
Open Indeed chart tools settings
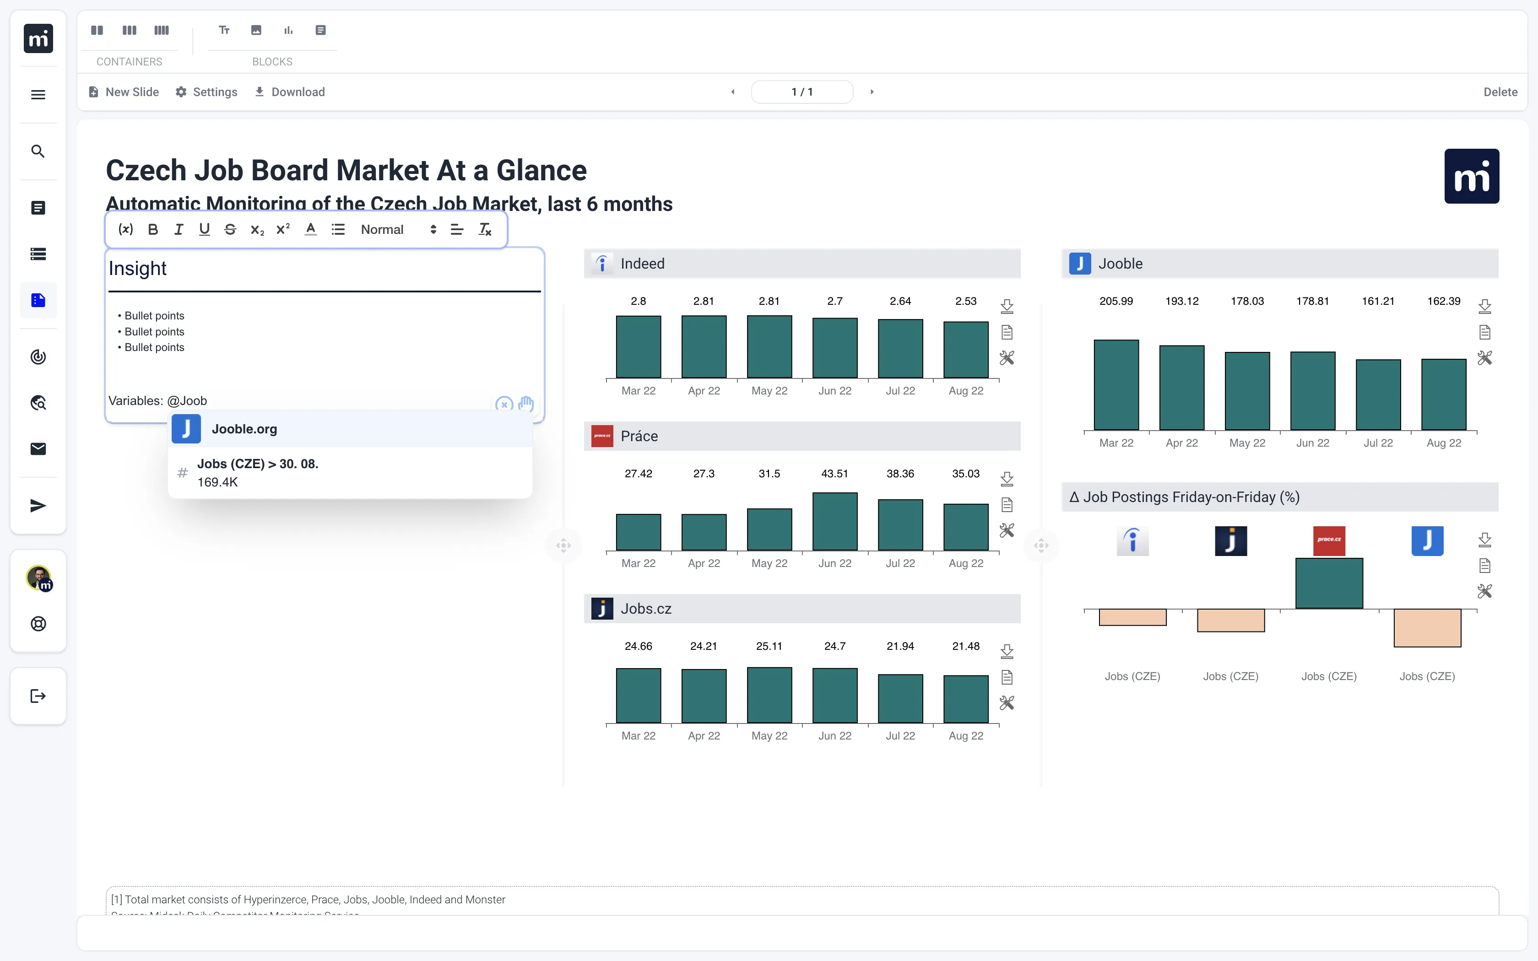pos(1007,358)
